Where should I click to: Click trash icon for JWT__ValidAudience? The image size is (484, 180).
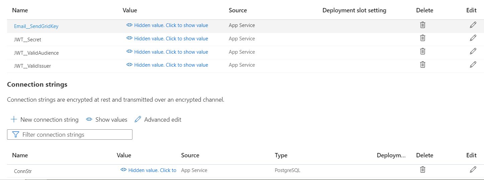pos(423,51)
